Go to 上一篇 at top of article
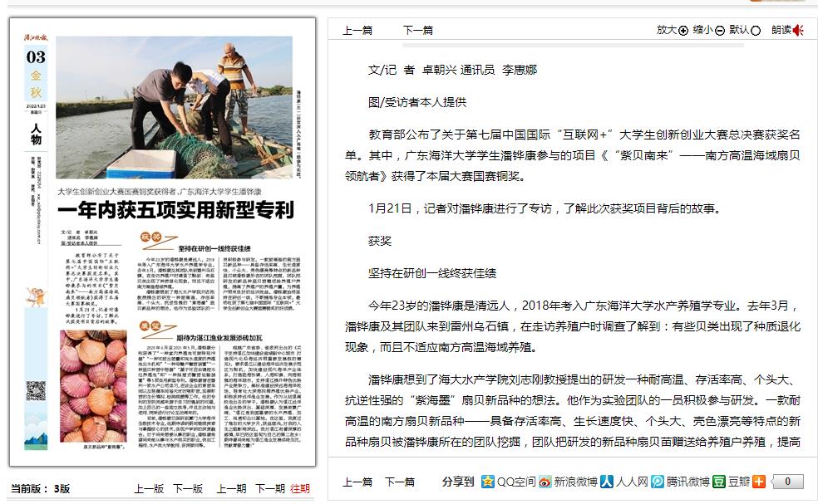The height and width of the screenshot is (504, 818). [357, 31]
